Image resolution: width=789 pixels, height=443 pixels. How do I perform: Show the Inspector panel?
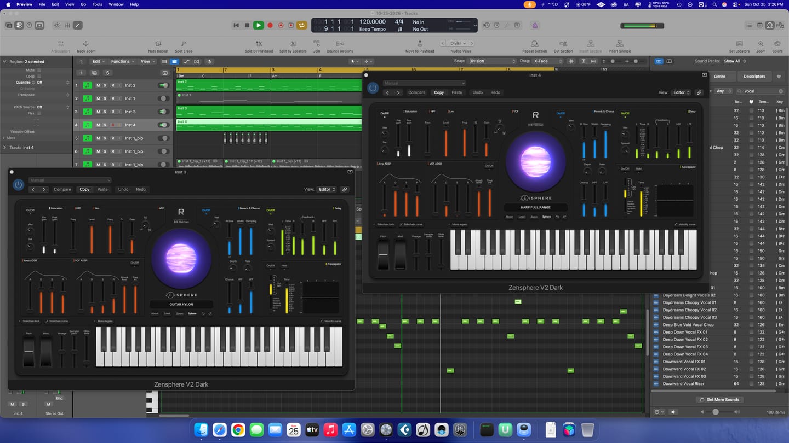19,25
